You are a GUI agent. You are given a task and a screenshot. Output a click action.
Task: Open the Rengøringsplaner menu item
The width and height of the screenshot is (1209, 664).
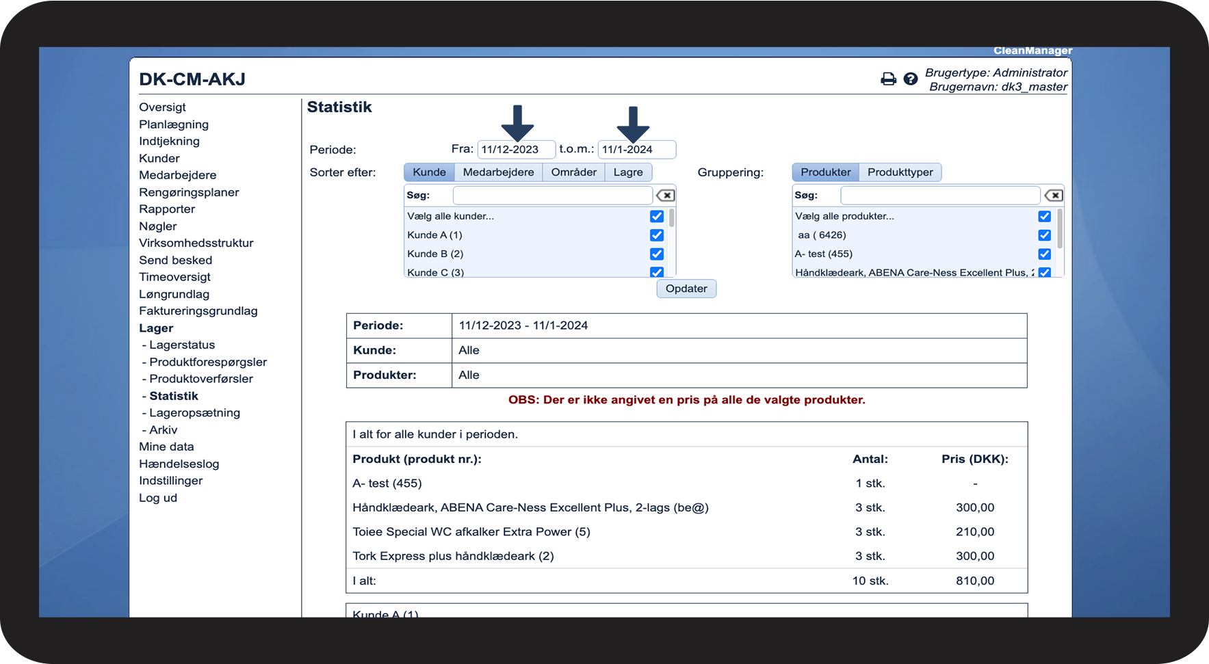pos(189,192)
